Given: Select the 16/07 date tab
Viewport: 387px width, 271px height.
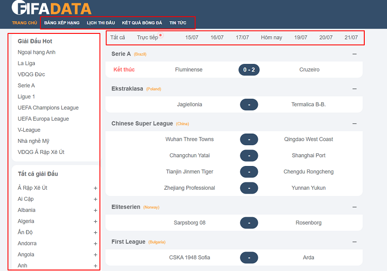Looking at the screenshot, I should pyautogui.click(x=217, y=38).
